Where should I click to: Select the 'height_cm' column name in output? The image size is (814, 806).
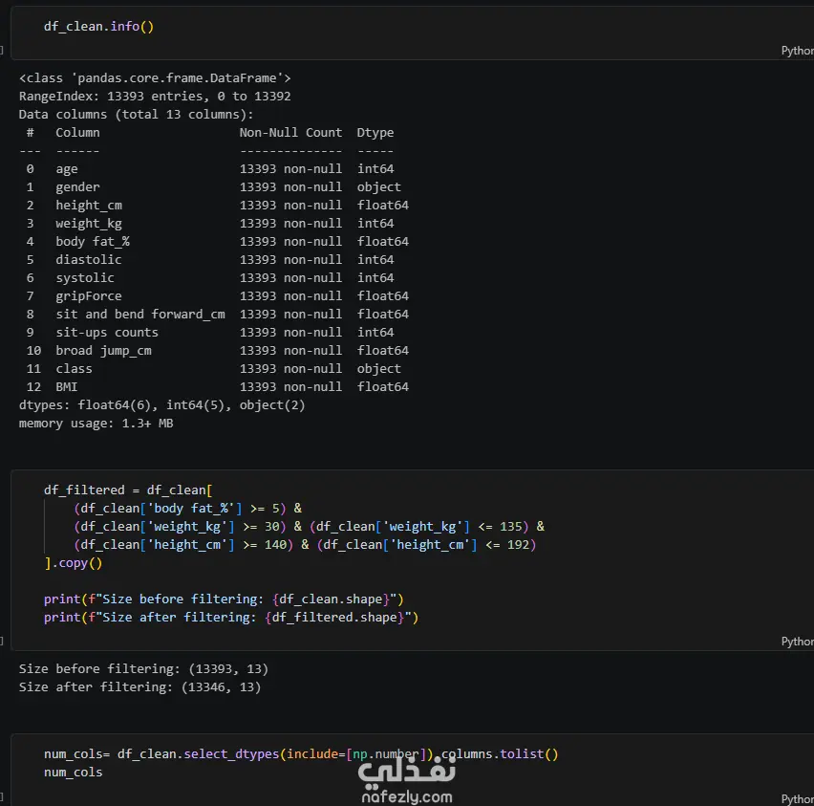click(x=89, y=206)
